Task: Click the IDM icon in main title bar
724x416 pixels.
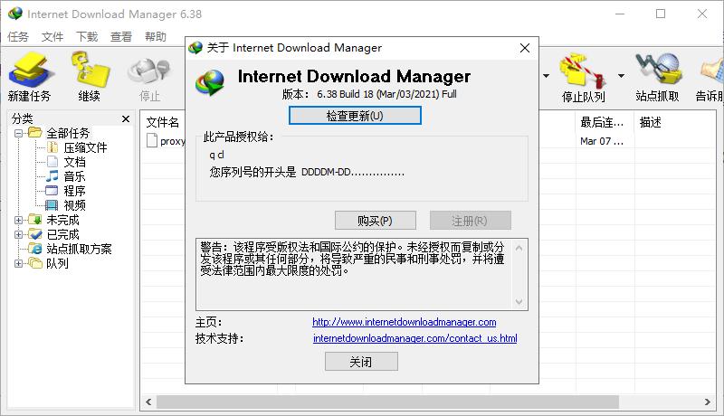Action: [x=15, y=14]
